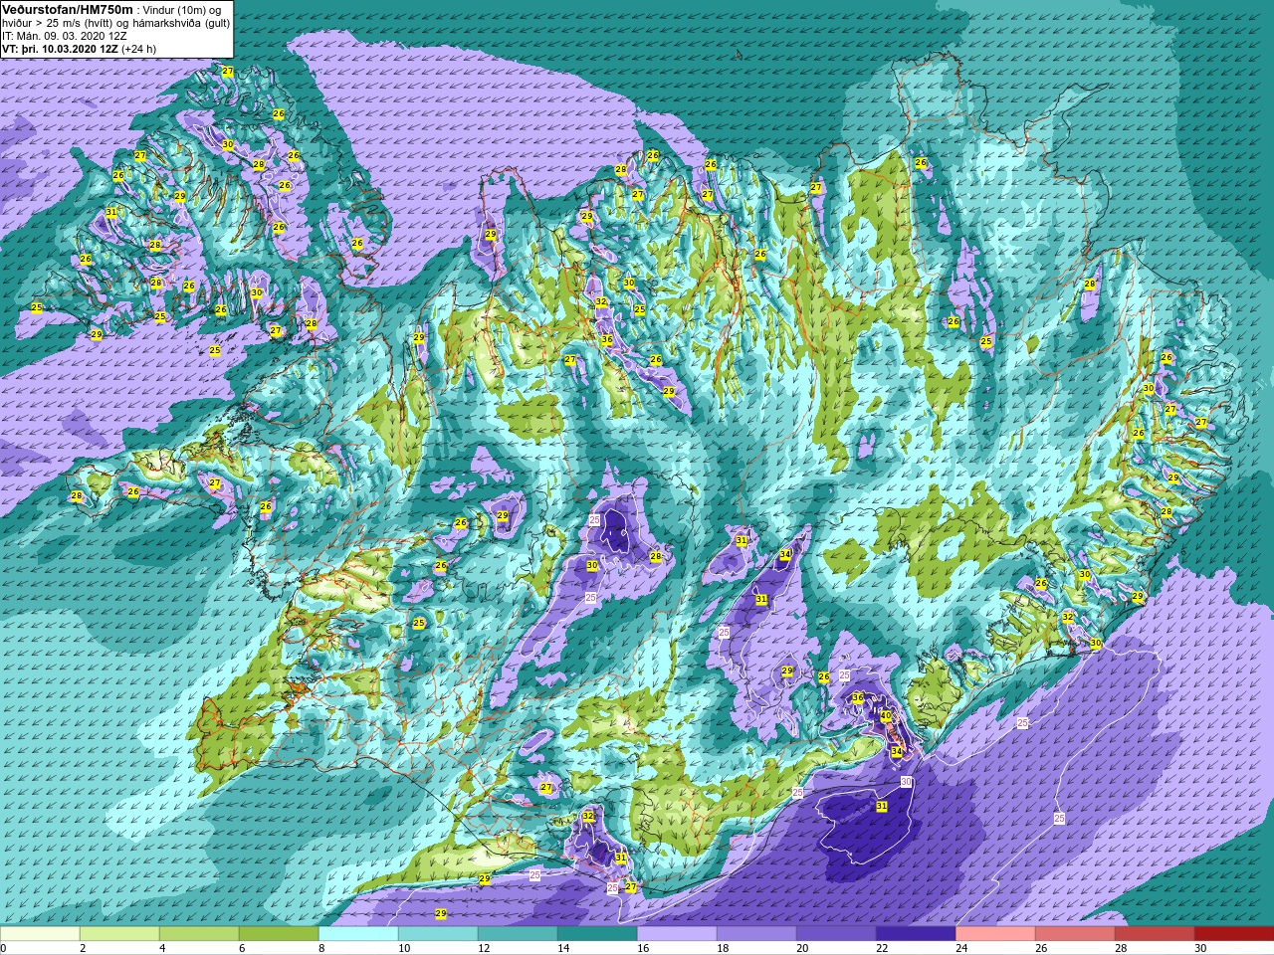Click the '0' tick on the legend scale
Screen dimensions: 1274x955
pos(3,948)
